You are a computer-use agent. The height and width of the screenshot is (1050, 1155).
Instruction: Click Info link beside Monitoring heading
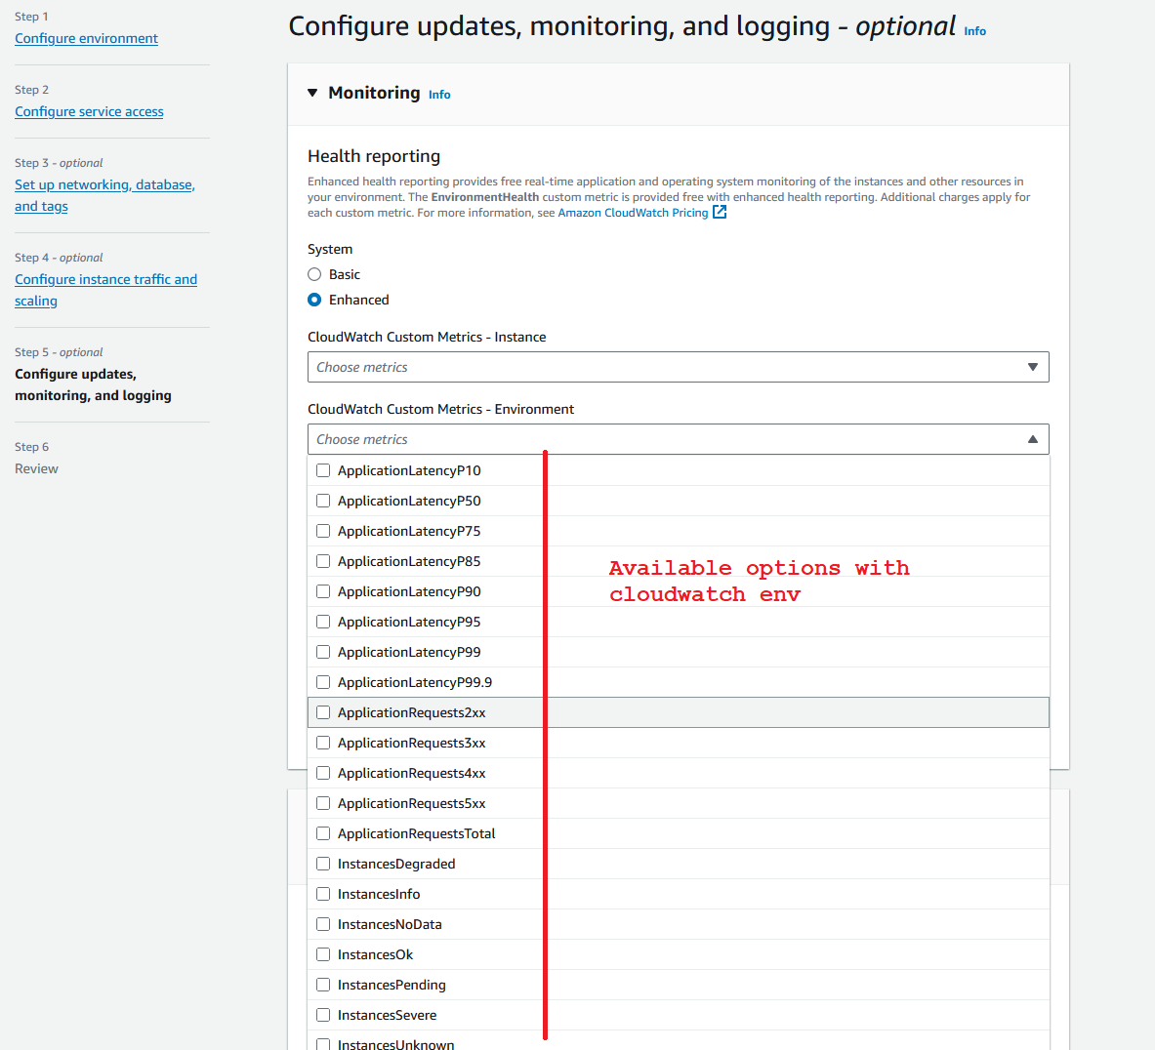pyautogui.click(x=439, y=95)
